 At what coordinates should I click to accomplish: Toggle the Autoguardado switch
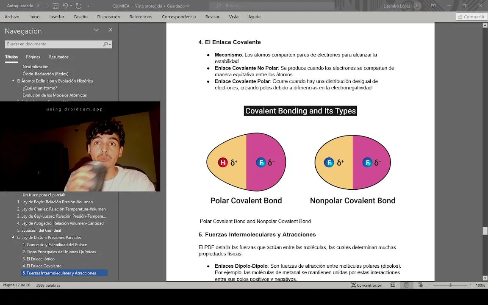(x=42, y=6)
